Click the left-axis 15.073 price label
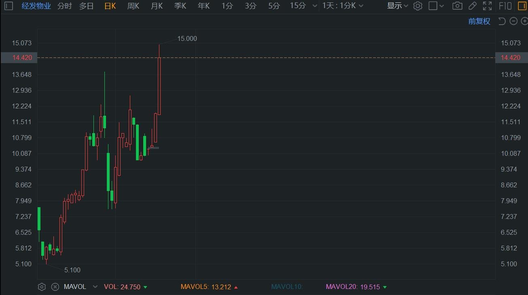528x295 pixels. click(22, 43)
